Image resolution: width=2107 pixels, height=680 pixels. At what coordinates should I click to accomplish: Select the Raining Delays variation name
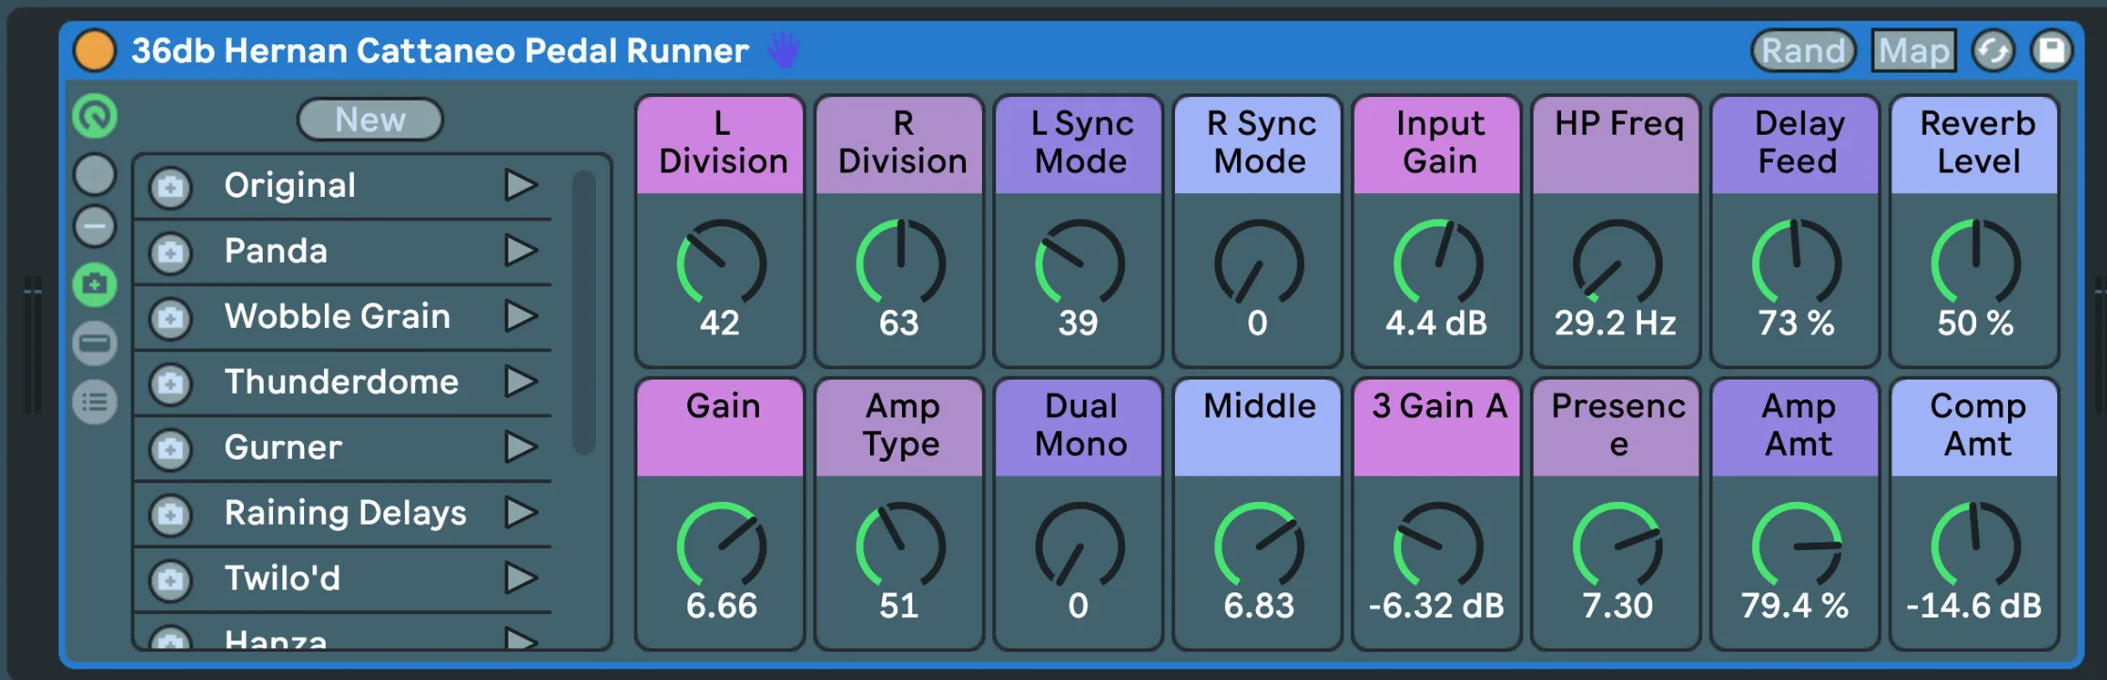(346, 513)
